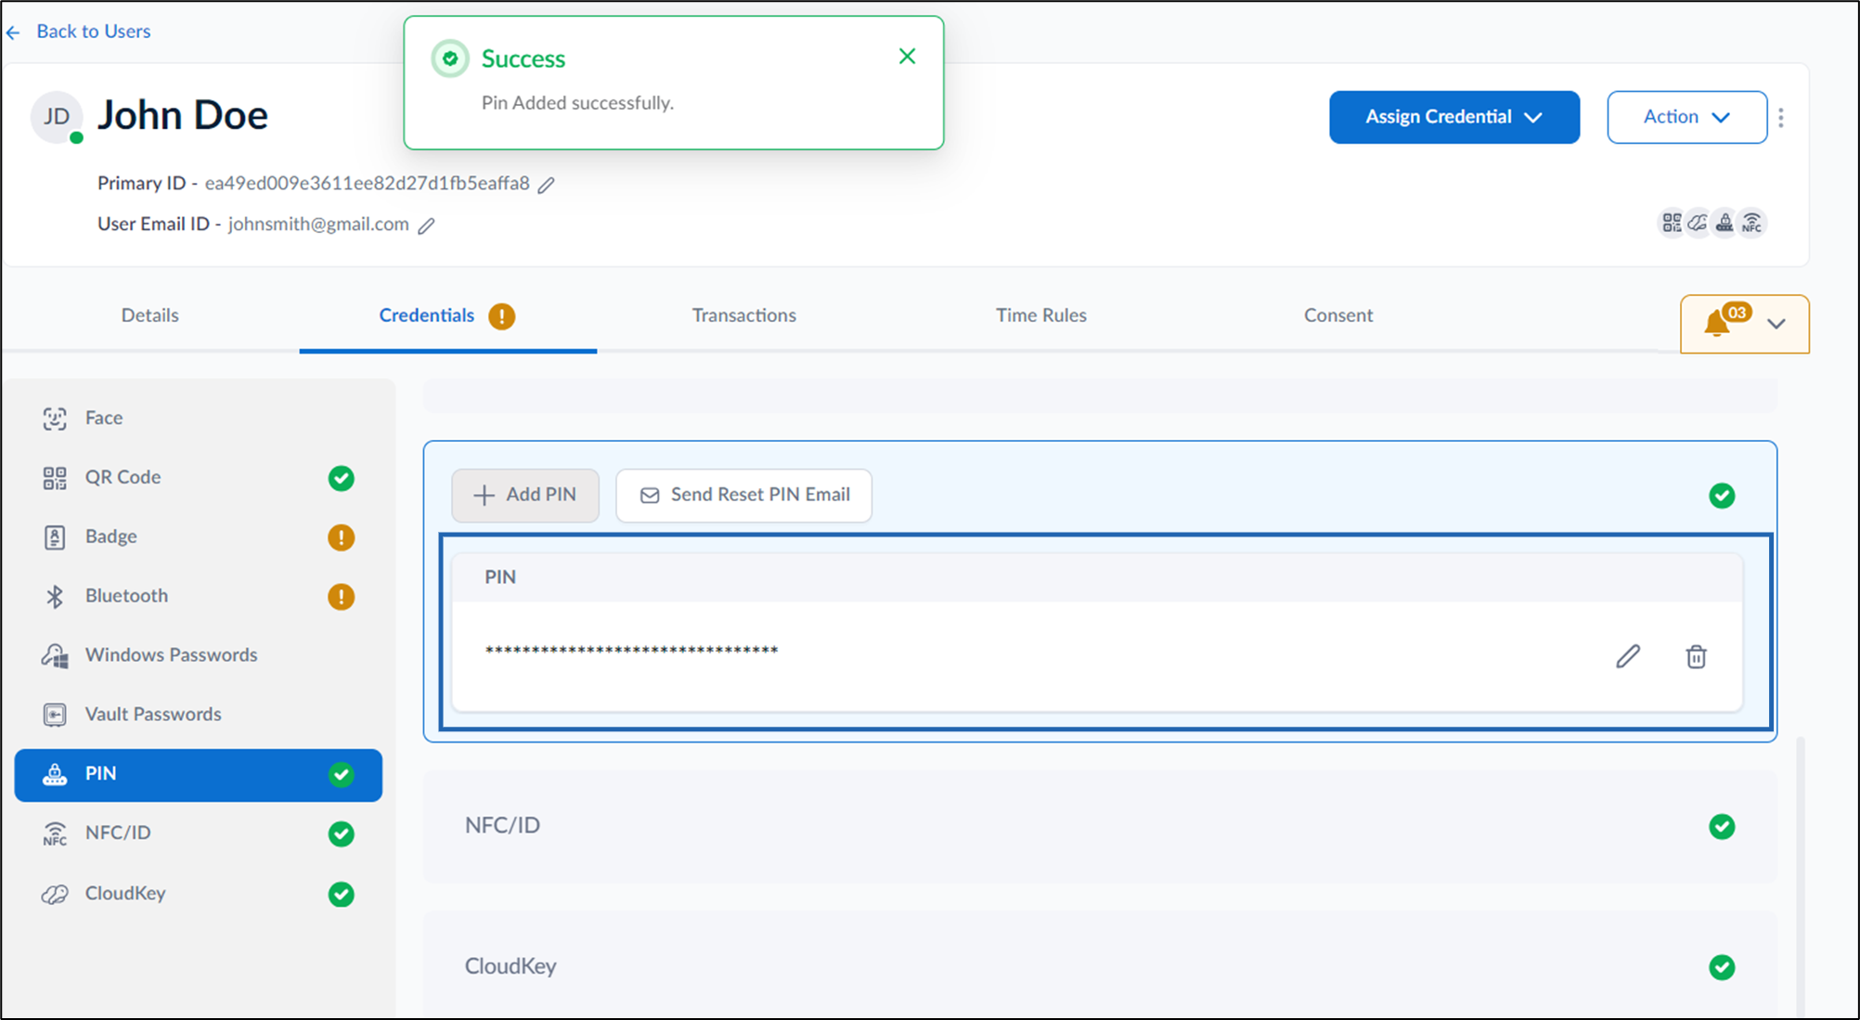Click back arrow to Users

point(13,32)
